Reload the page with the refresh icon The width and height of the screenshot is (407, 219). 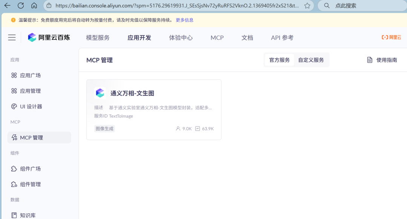tap(21, 5)
